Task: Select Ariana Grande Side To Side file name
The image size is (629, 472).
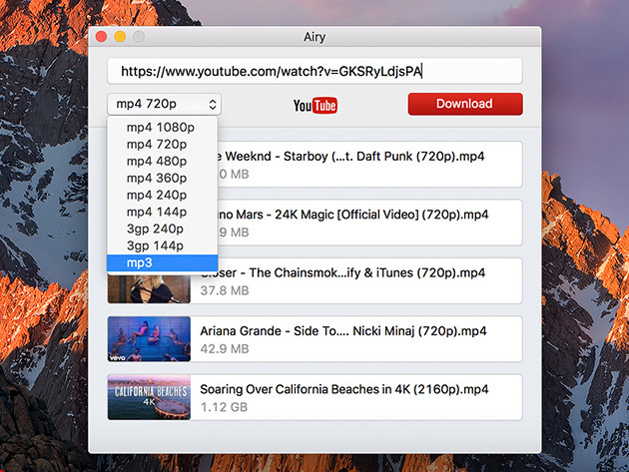Action: click(x=343, y=331)
